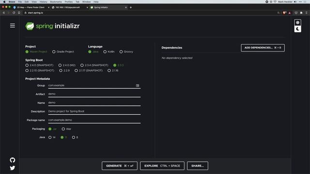Choose Kotlin as the language

click(105, 52)
